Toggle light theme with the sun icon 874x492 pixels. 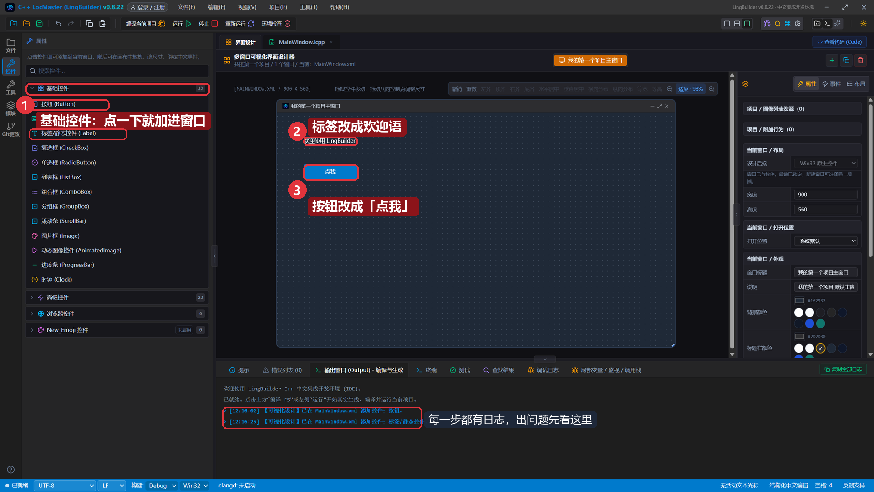tap(864, 24)
